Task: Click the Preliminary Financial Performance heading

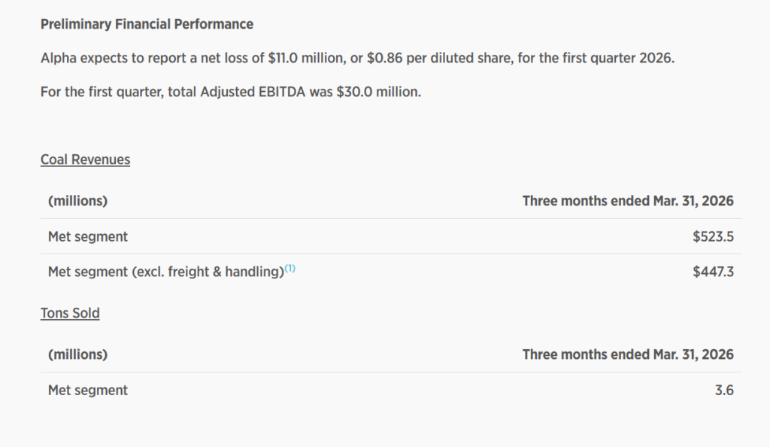Action: coord(147,24)
